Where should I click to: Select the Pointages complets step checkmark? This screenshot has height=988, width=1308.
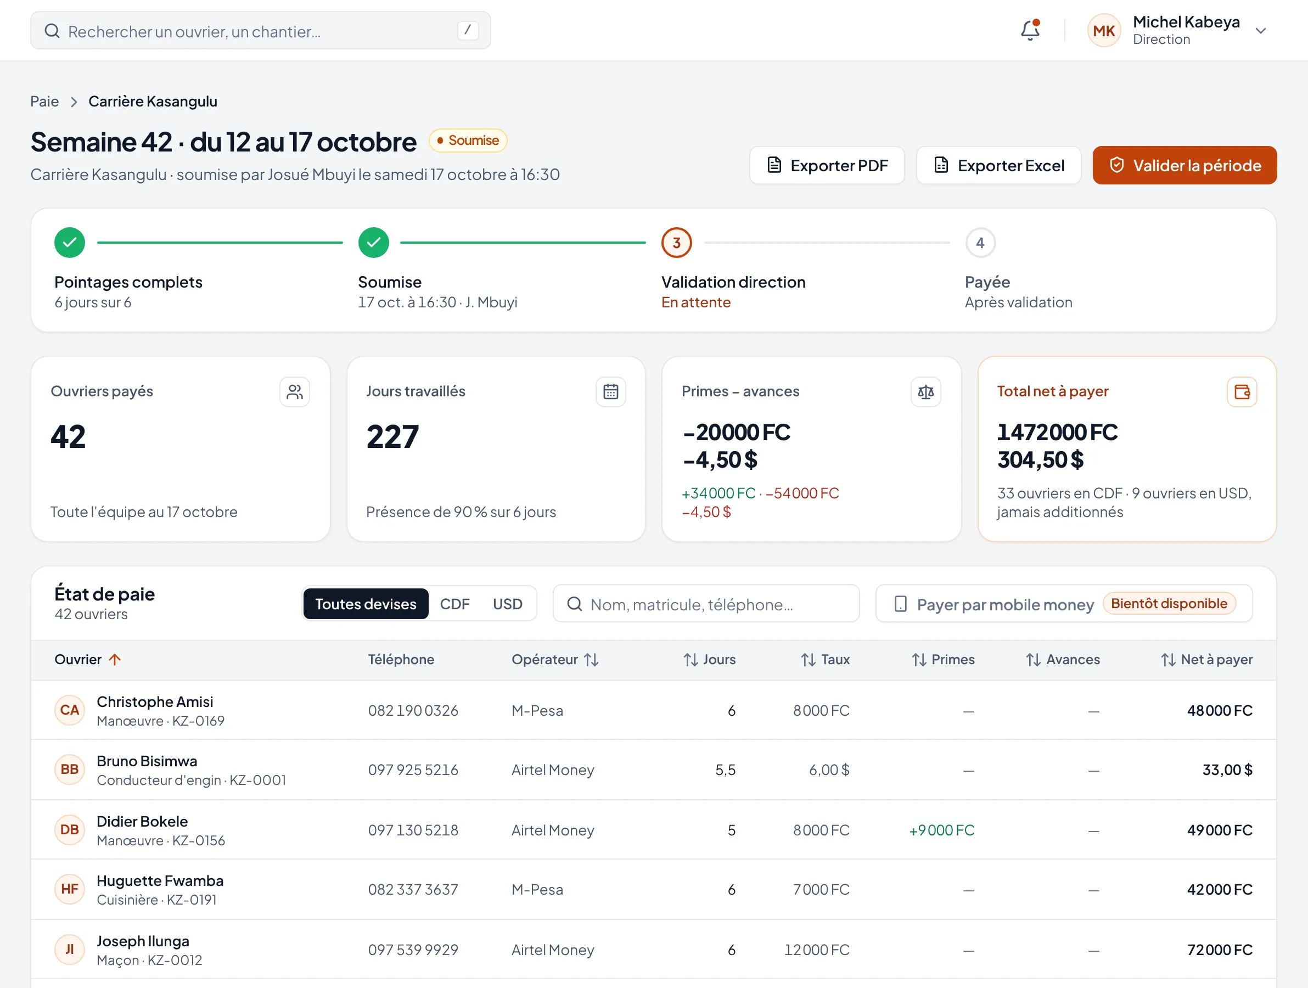[x=70, y=243]
